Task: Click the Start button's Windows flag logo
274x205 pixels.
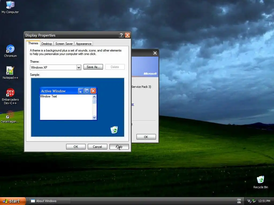Action: click(5, 201)
